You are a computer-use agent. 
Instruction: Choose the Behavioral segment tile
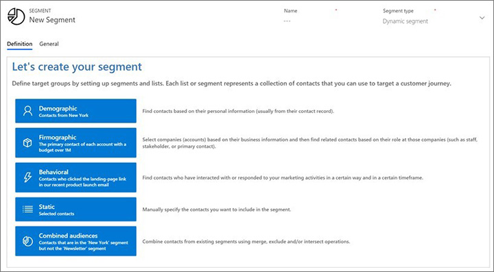(x=75, y=177)
